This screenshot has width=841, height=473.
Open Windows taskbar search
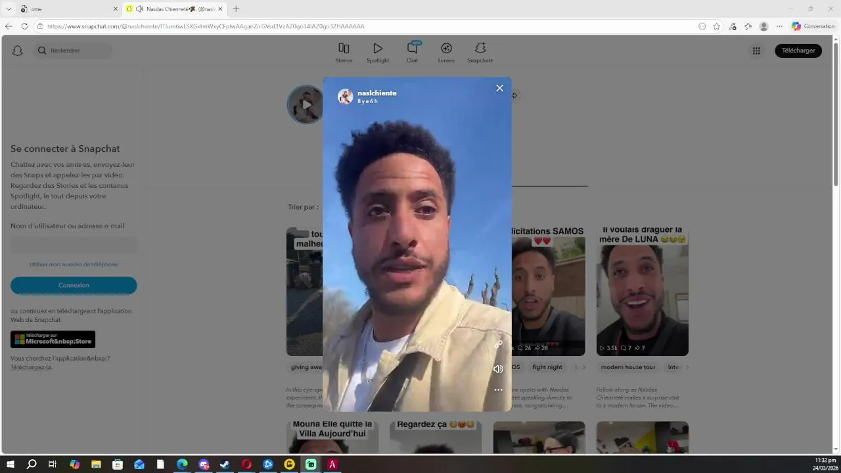32,464
